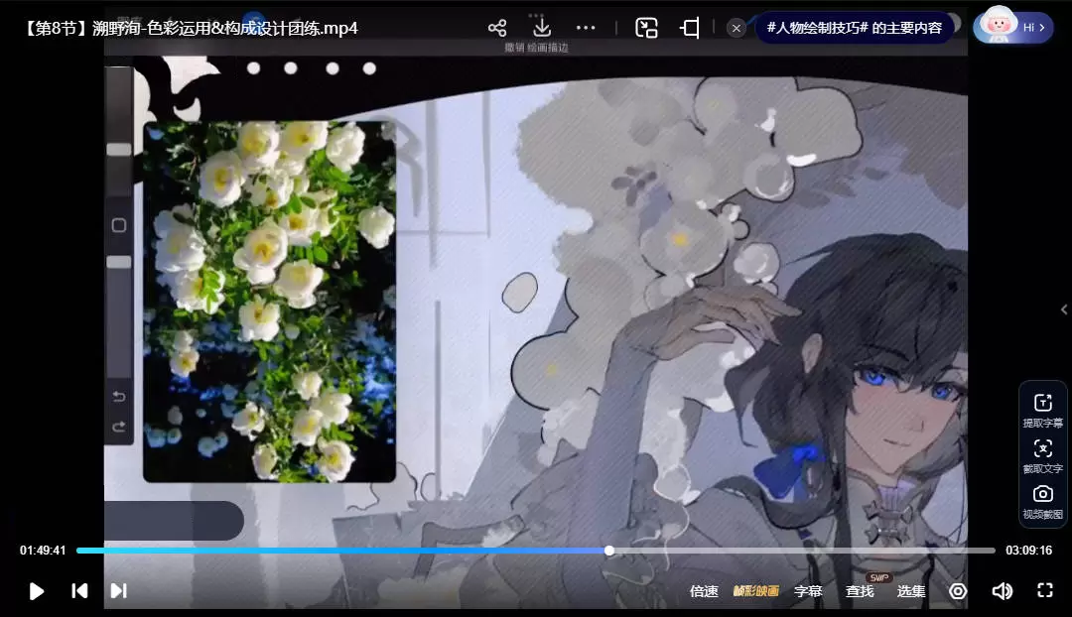Click the video progress bar handle
Viewport: 1072px width, 617px height.
[x=609, y=551]
